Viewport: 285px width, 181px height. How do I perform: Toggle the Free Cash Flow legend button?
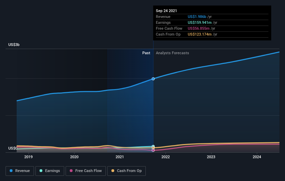[86, 171]
